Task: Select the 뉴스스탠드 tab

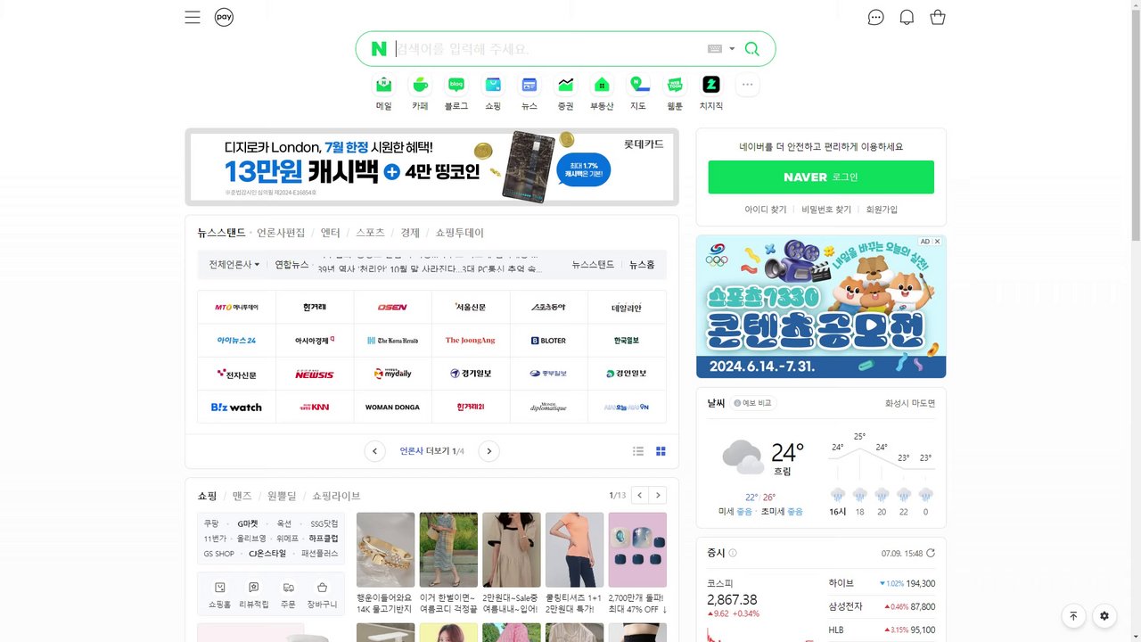Action: [221, 233]
